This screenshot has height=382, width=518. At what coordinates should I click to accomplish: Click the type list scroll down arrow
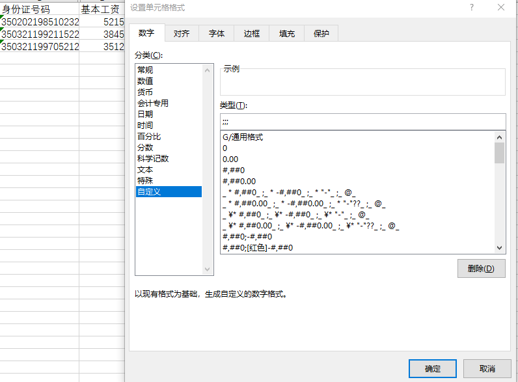point(500,248)
